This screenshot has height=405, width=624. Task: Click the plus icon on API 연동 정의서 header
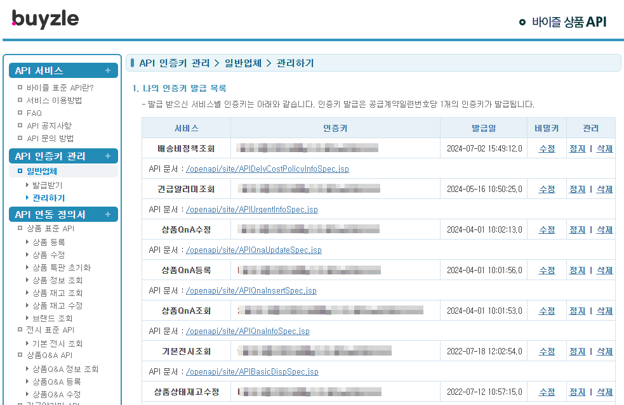pyautogui.click(x=108, y=215)
